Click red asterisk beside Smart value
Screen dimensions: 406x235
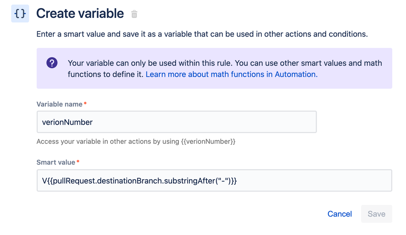coord(78,162)
